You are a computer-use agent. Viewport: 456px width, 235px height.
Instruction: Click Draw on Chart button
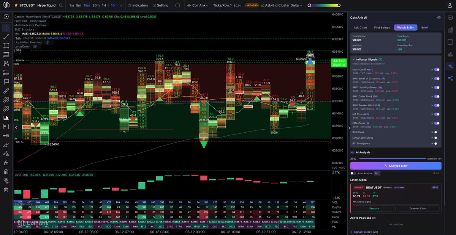pos(418,208)
